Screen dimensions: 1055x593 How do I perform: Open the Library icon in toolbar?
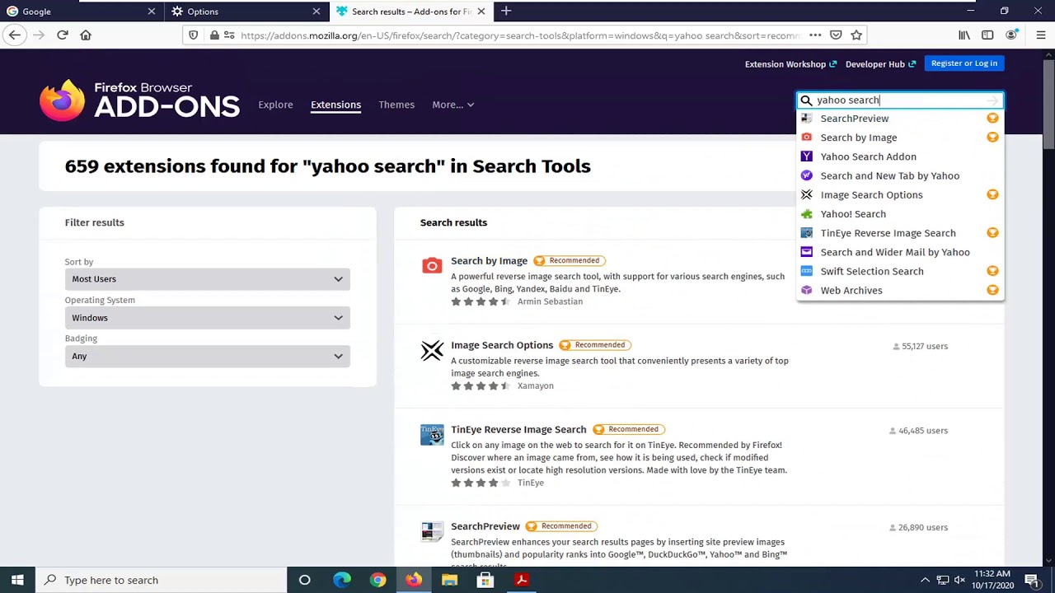[964, 35]
